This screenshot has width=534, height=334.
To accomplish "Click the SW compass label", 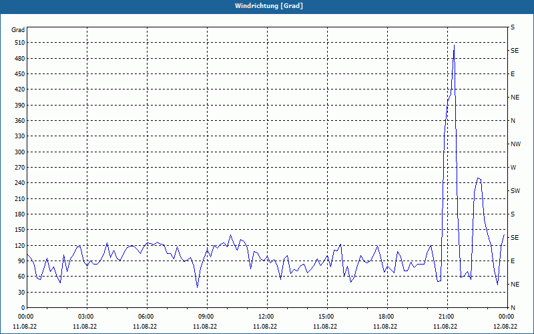I will click(515, 191).
